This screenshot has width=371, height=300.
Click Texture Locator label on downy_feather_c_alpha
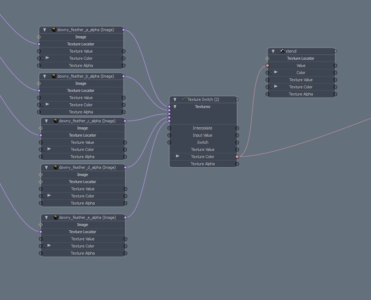click(82, 135)
